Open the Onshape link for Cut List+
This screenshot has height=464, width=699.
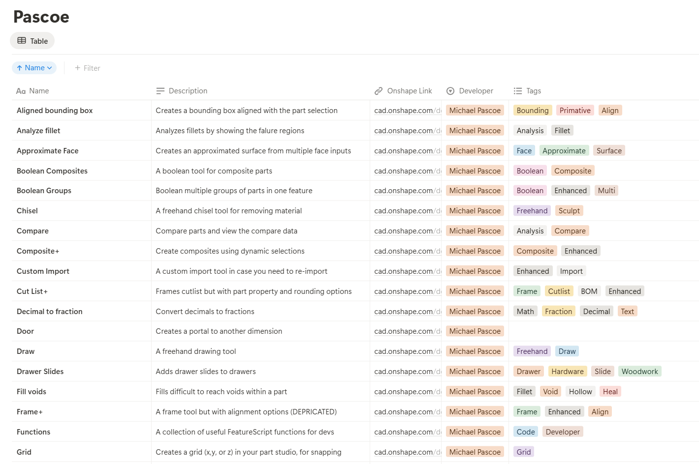tap(407, 291)
